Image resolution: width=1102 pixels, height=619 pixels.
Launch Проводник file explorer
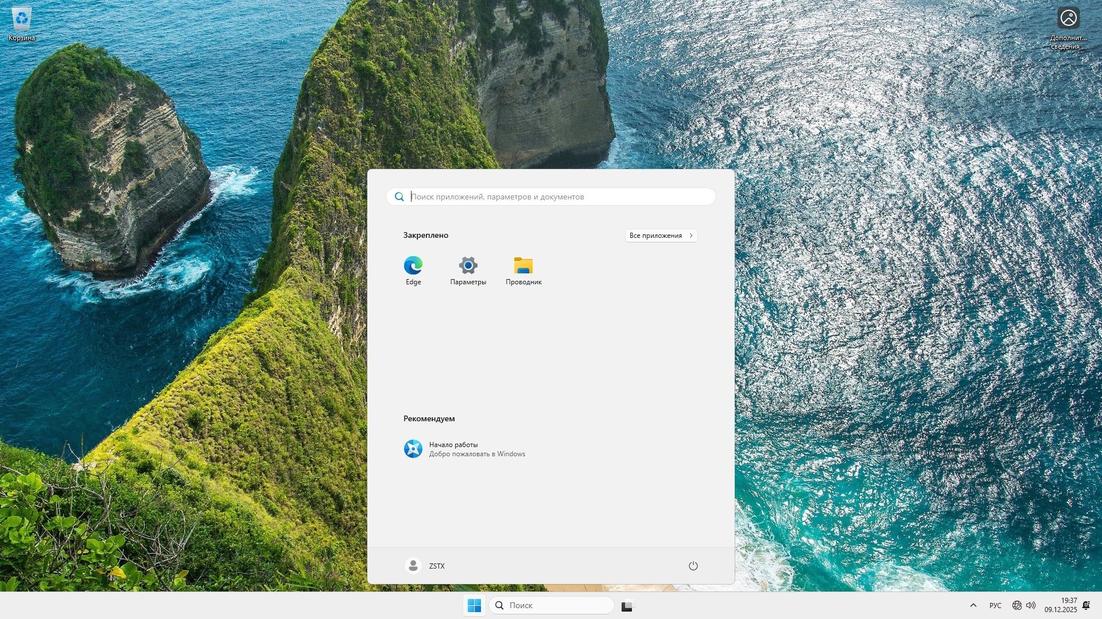(523, 269)
